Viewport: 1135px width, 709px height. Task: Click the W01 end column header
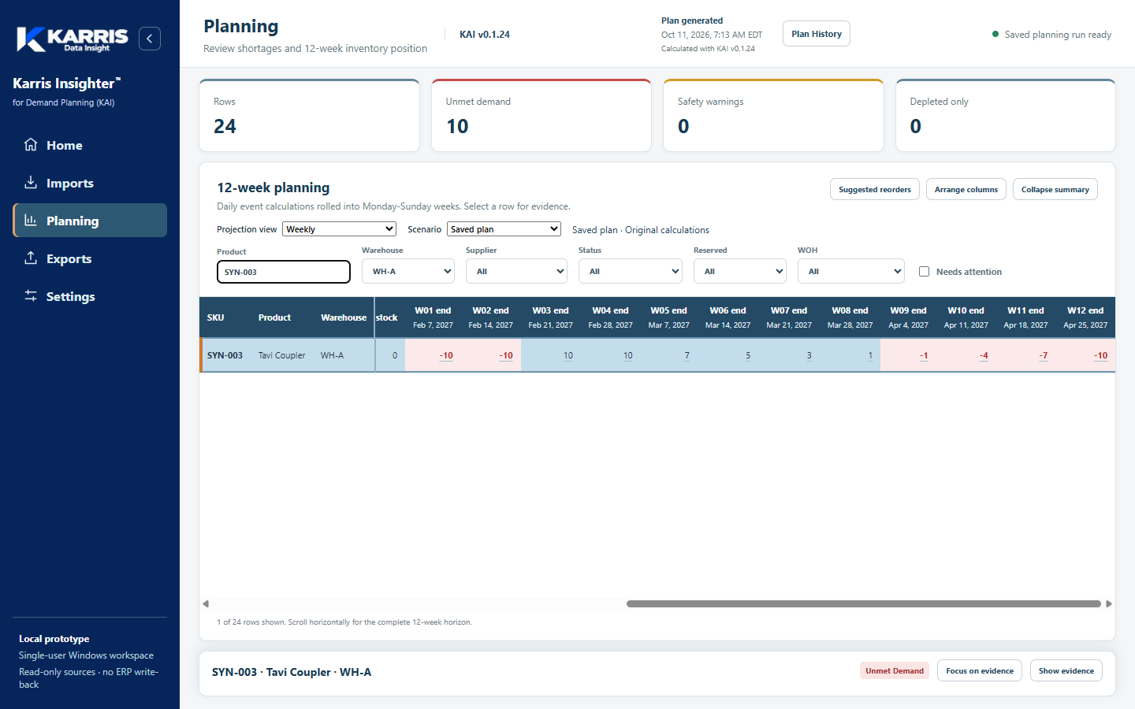point(433,317)
